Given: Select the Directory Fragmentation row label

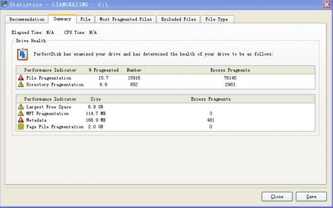Looking at the screenshot, I should pos(55,84).
